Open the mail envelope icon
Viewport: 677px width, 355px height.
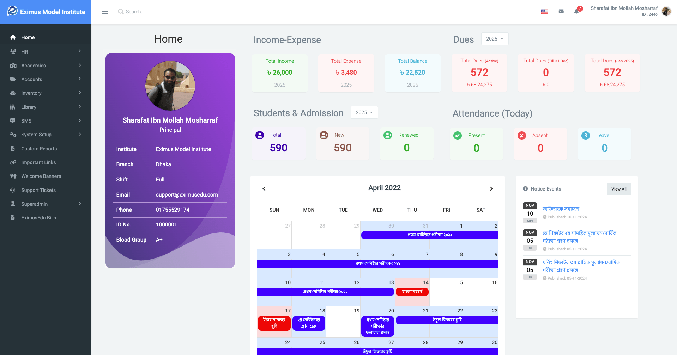(x=561, y=11)
